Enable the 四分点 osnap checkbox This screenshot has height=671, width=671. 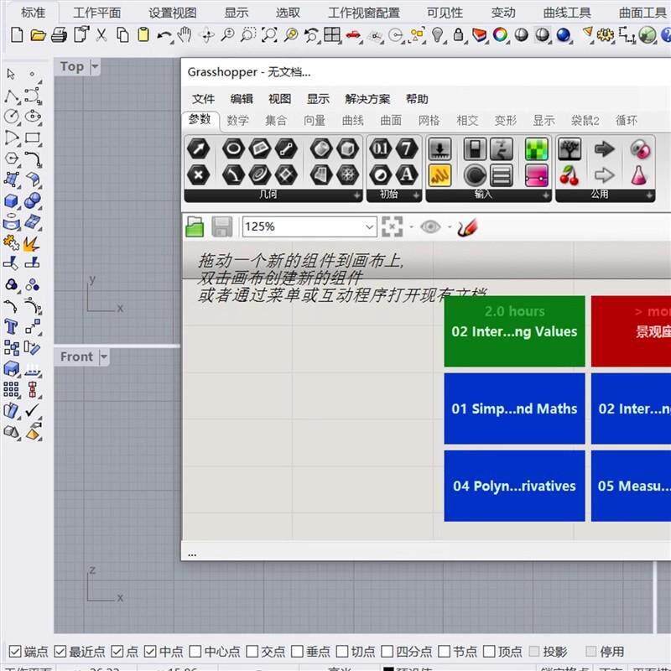click(387, 652)
